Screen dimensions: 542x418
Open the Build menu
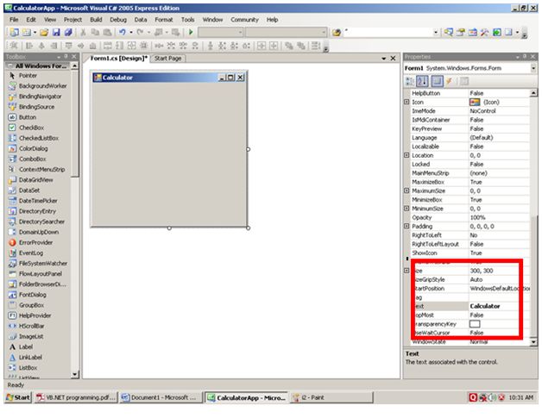pyautogui.click(x=96, y=20)
